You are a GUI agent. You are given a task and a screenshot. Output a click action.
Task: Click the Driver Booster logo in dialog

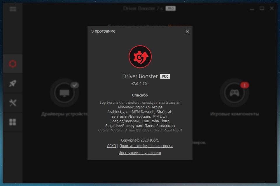pyautogui.click(x=140, y=57)
